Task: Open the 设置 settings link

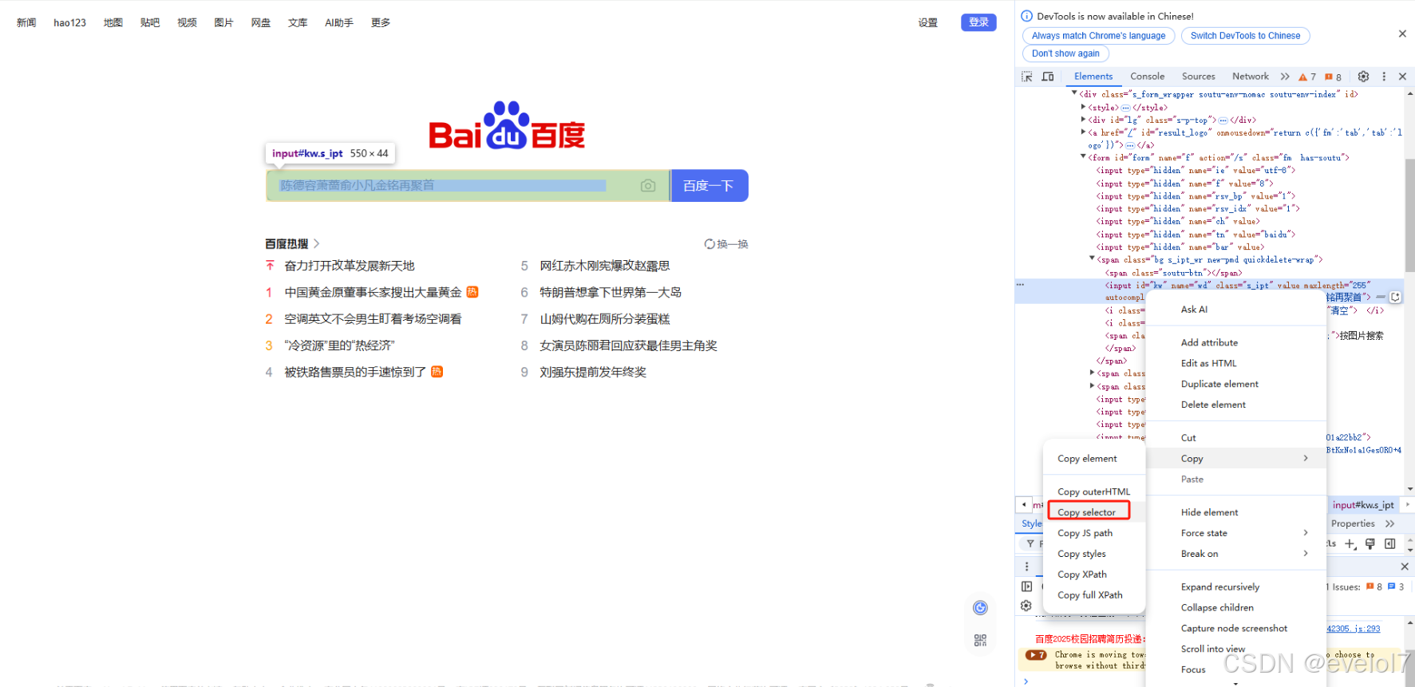Action: 927,23
